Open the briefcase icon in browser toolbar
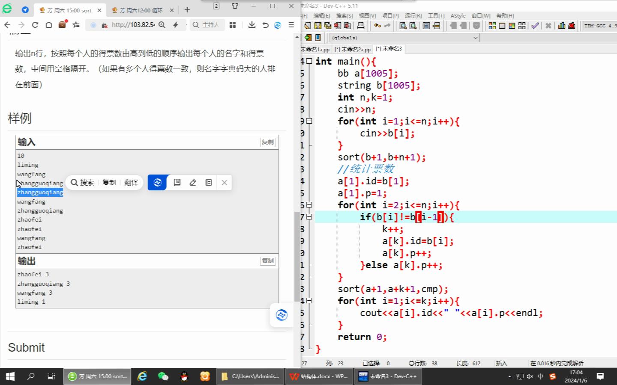Image resolution: width=617 pixels, height=385 pixels. pos(63,24)
